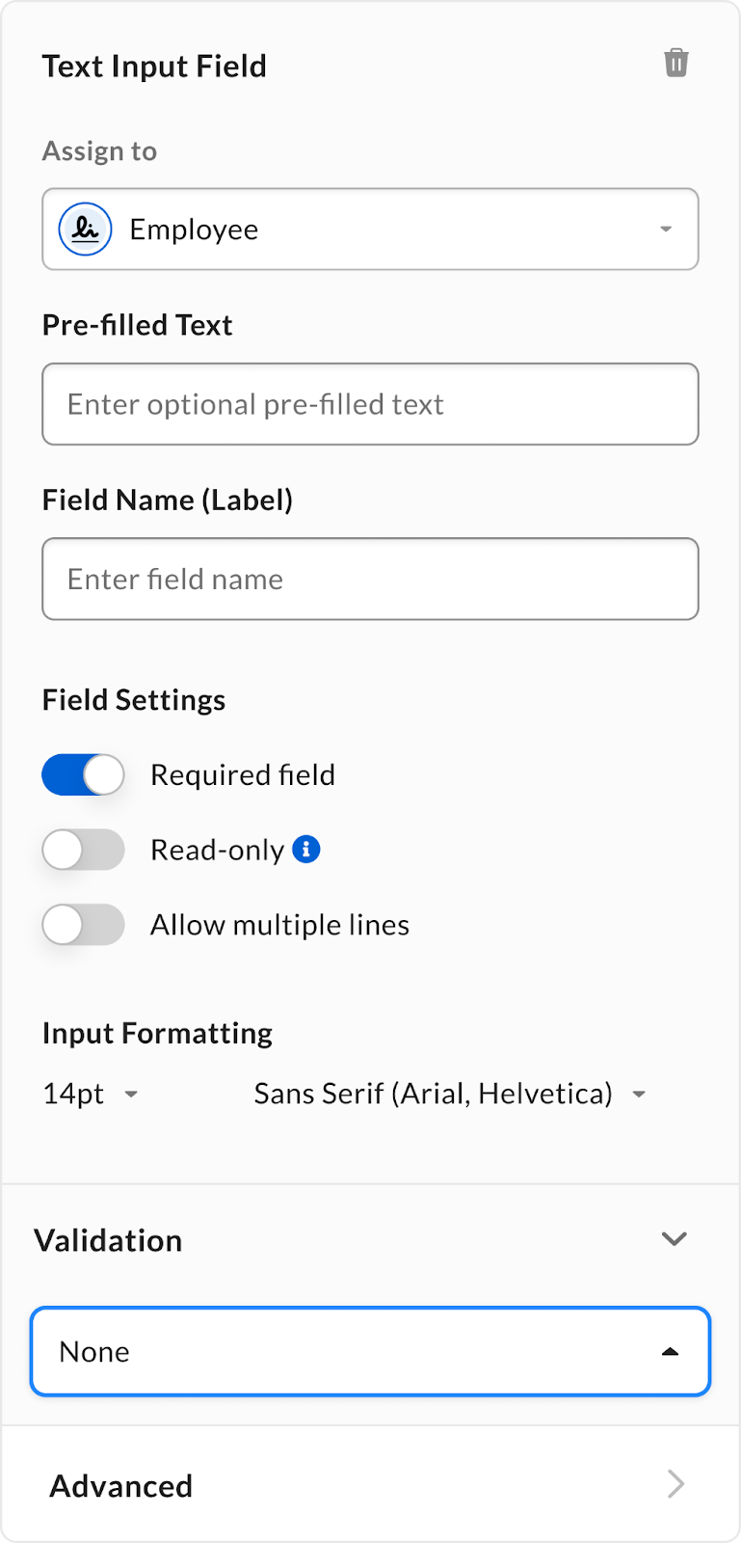This screenshot has height=1543, width=741.
Task: Click the Assign to dropdown arrow icon
Action: (x=665, y=230)
